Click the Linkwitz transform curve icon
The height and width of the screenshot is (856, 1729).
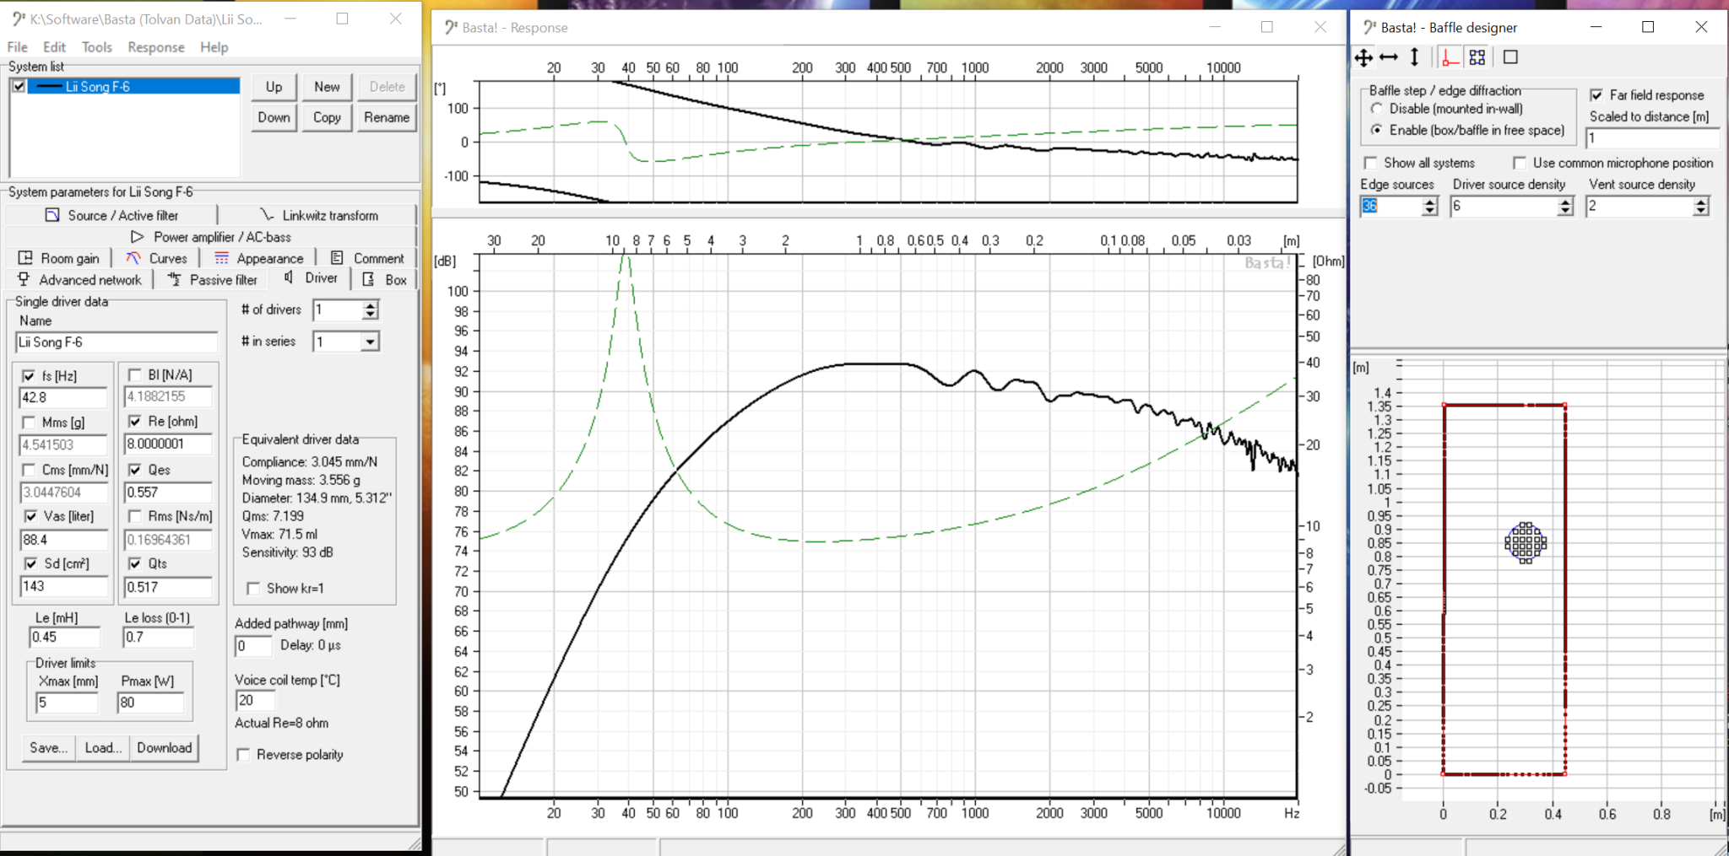(267, 214)
